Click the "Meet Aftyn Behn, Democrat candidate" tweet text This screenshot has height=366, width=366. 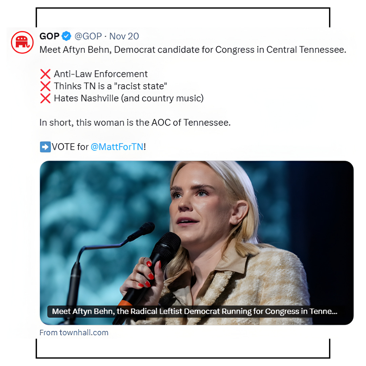(193, 50)
